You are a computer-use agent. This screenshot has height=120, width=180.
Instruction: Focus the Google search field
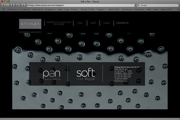(157, 5)
